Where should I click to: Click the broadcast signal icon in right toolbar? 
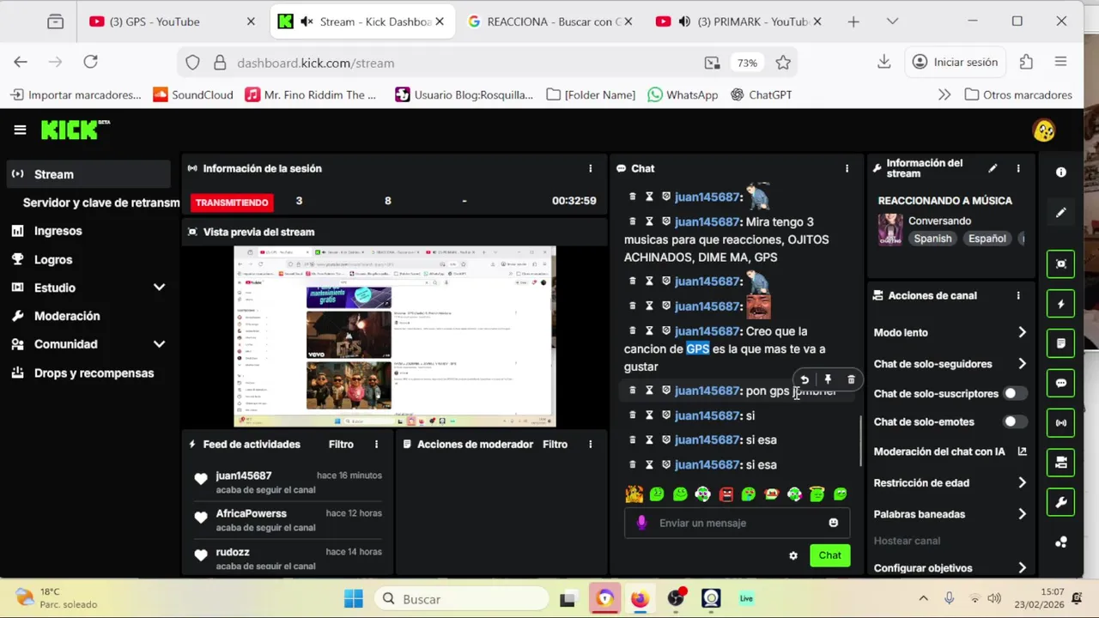pos(1061,422)
